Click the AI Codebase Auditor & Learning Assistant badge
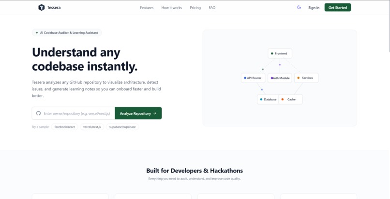390x199 pixels. 67,32
